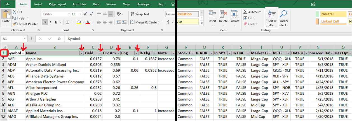This screenshot has width=352, height=121.
Task: Open the Symbol column filter dropdown
Action: (23, 53)
